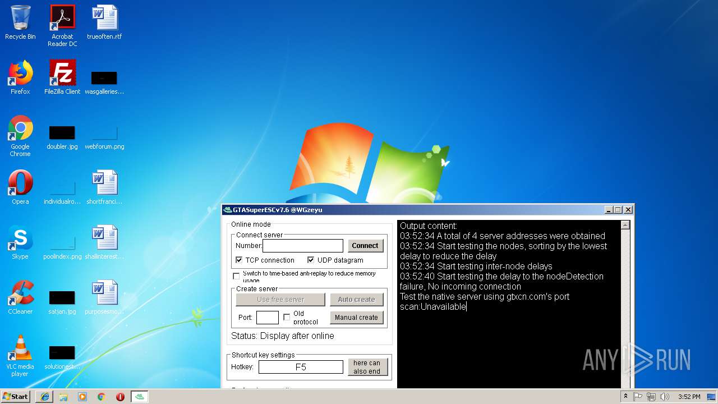Launch Acrobat Reader DC shortcut
The height and width of the screenshot is (404, 718).
pyautogui.click(x=62, y=25)
